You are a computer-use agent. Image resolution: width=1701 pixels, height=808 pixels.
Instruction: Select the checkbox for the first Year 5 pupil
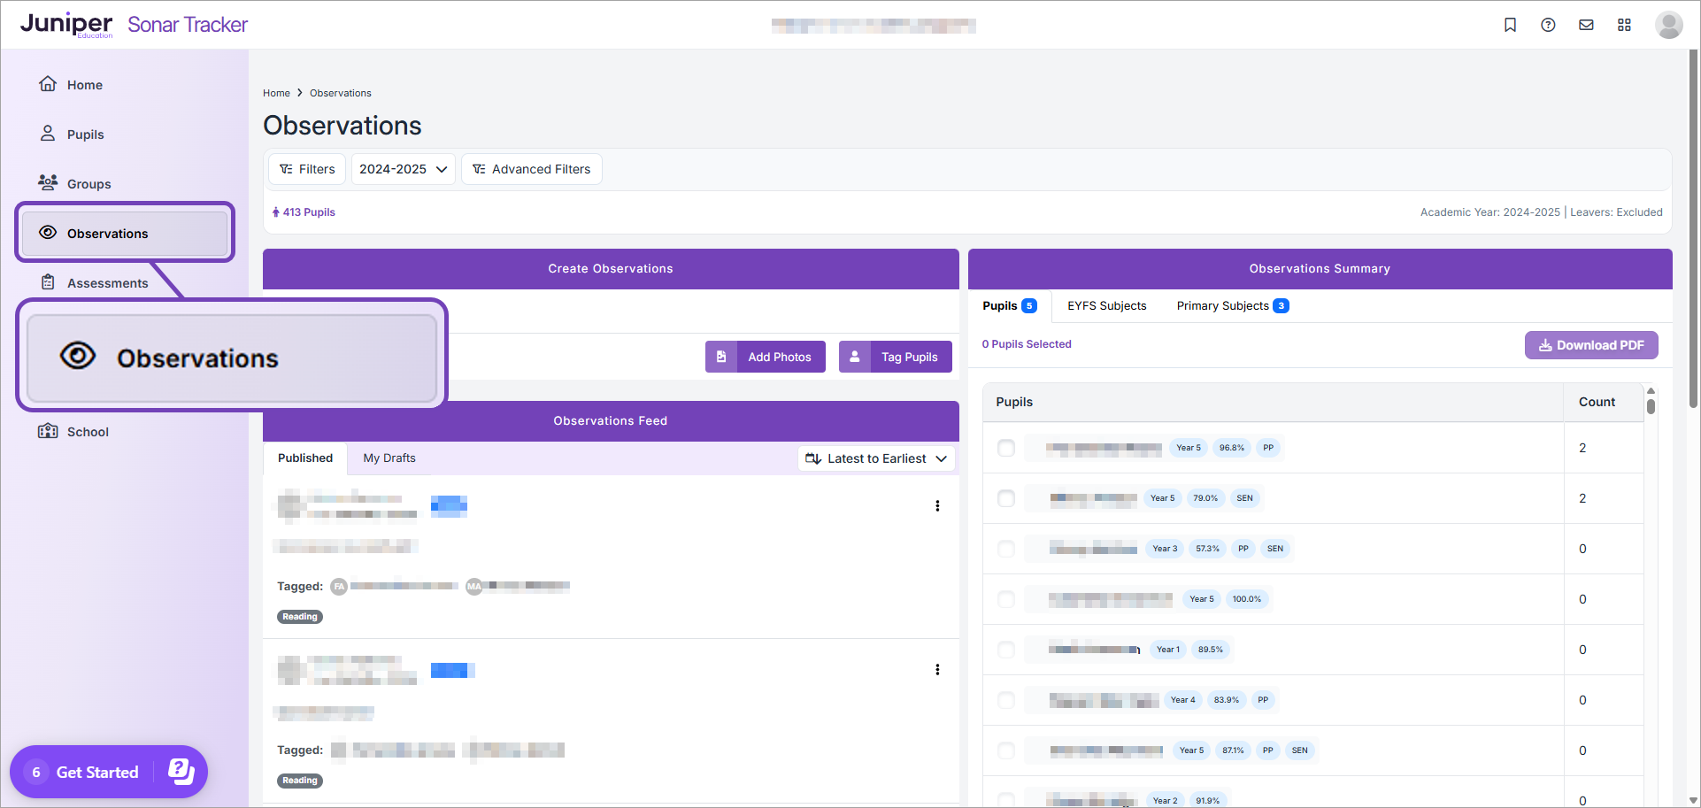click(x=1006, y=448)
